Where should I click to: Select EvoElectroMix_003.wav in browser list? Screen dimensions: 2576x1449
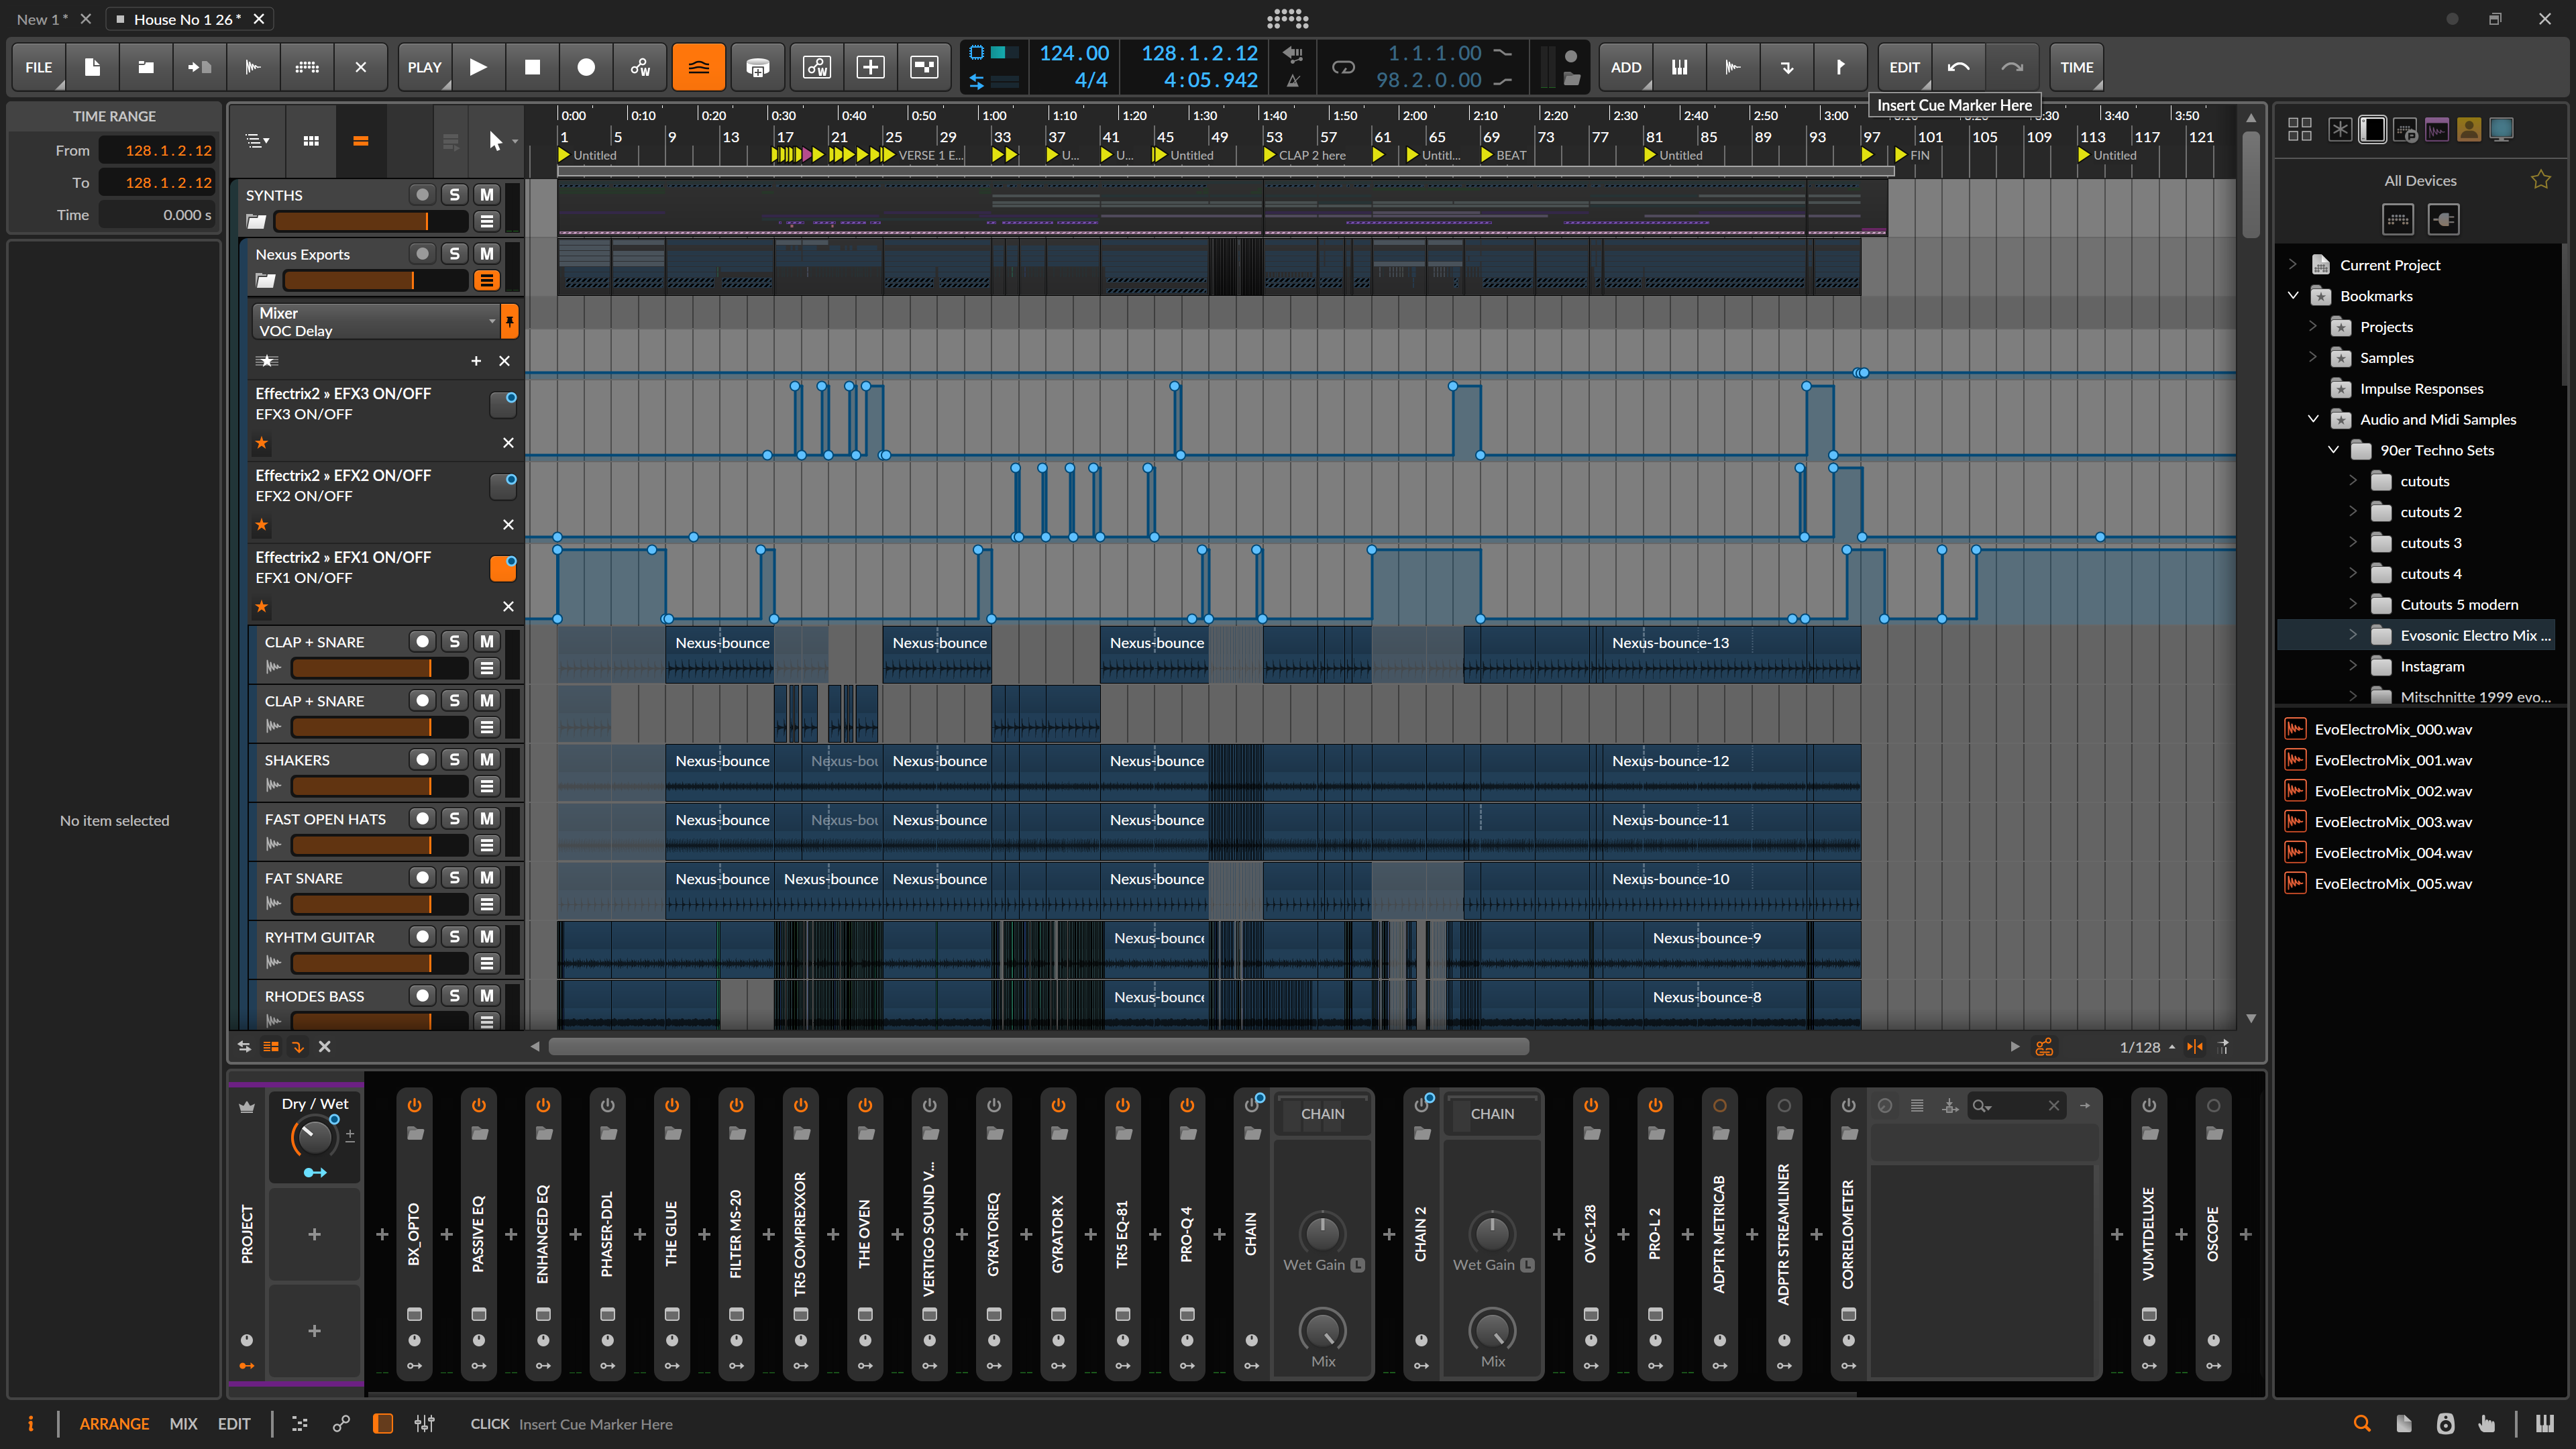click(x=2393, y=822)
